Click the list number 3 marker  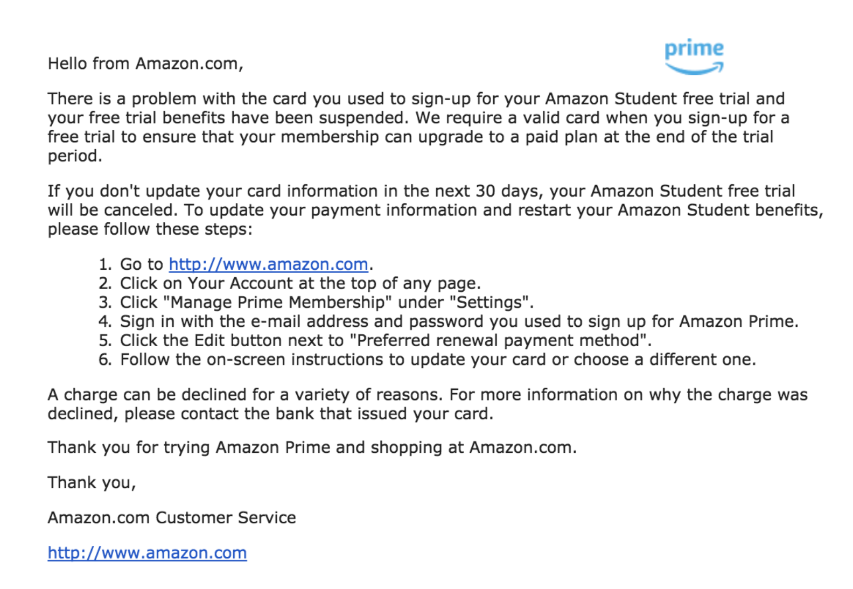[105, 303]
